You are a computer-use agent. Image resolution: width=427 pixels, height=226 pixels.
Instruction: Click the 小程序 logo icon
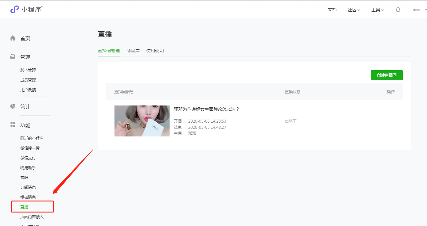(x=14, y=10)
